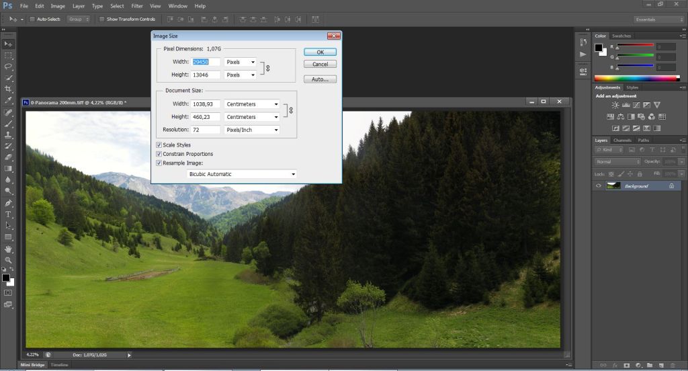This screenshot has width=688, height=371.
Task: Switch to the Channels tab
Action: (x=621, y=140)
